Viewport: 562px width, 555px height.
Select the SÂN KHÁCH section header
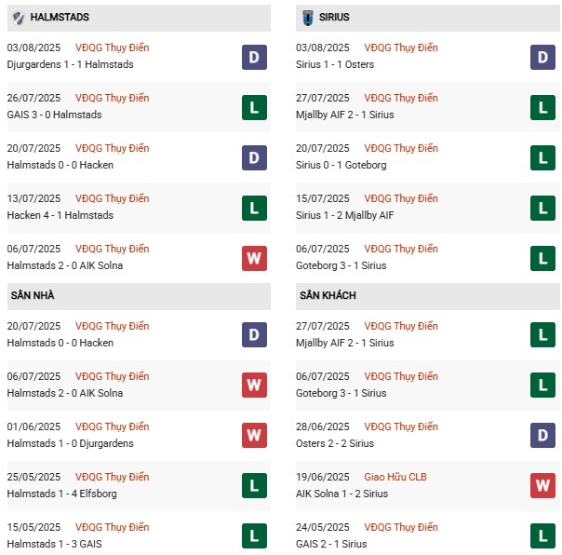pyautogui.click(x=328, y=295)
